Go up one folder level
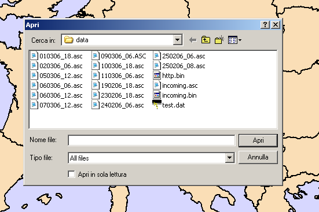The width and height of the screenshot is (319, 212). click(x=206, y=40)
